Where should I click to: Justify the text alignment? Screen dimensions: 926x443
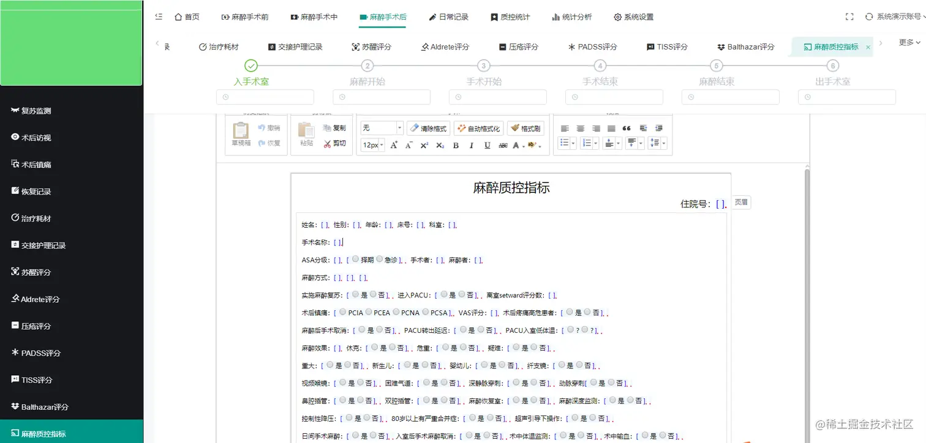[611, 128]
